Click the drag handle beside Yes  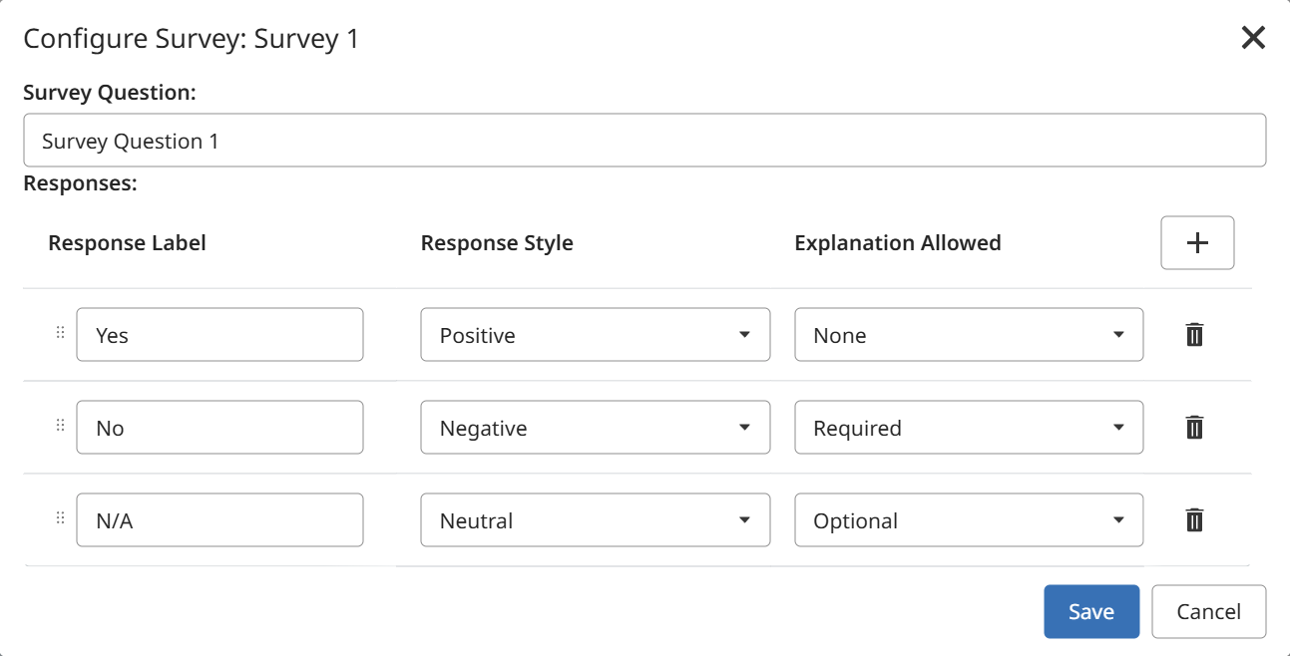pos(60,333)
